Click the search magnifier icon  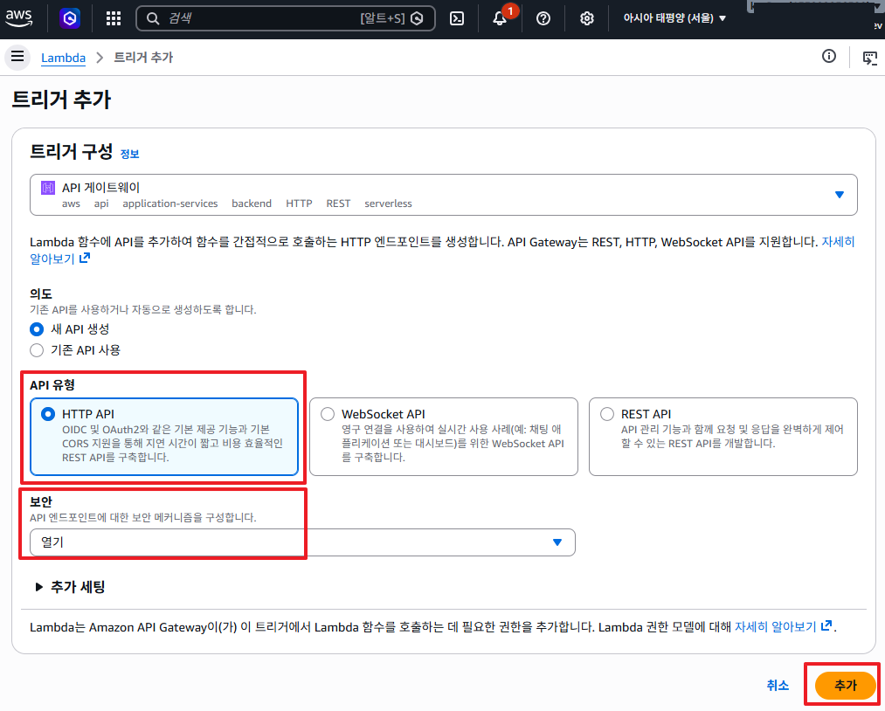click(153, 18)
